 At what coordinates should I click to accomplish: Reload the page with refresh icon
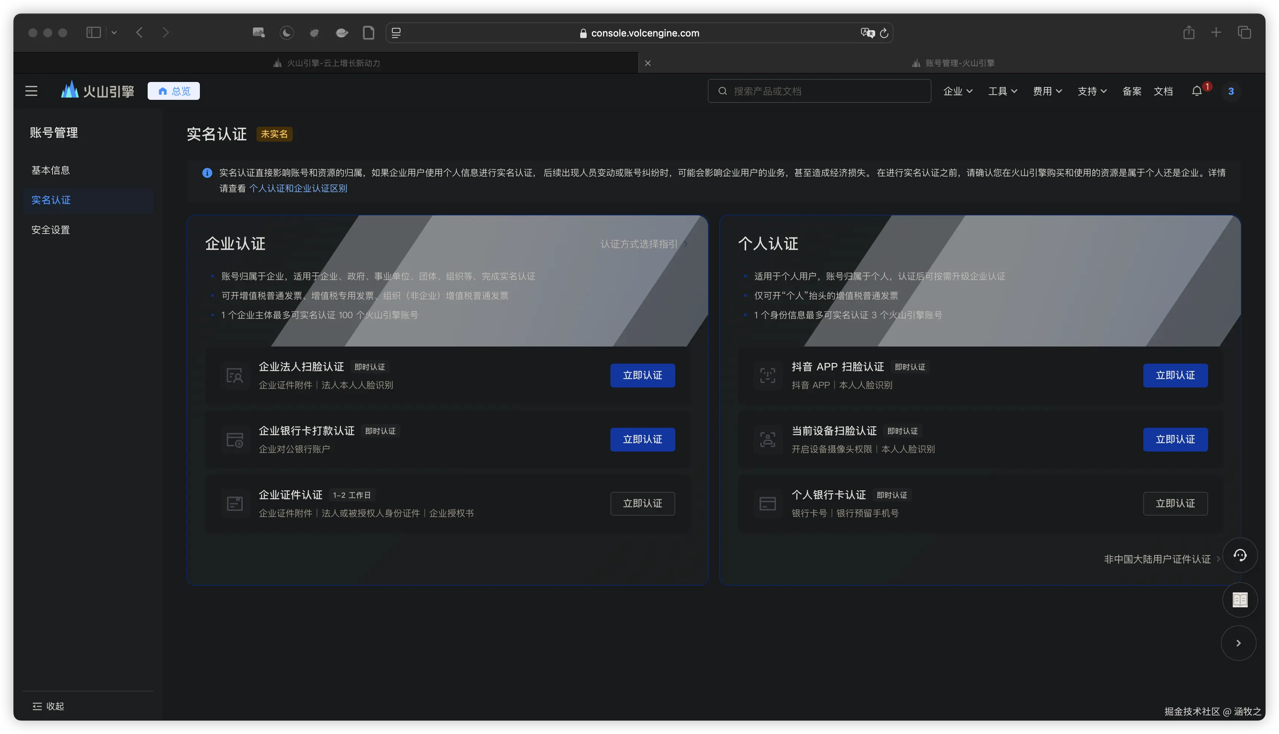884,33
